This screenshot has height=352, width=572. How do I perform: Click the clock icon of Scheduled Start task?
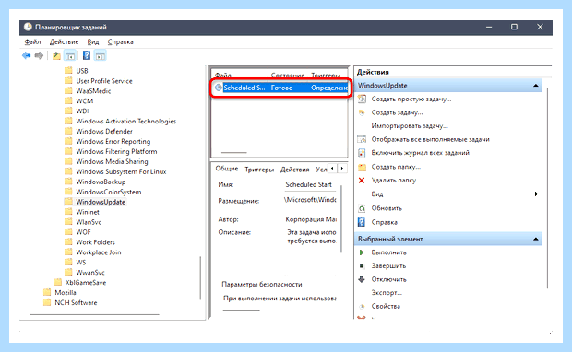pos(218,88)
